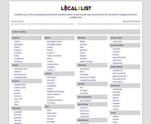Select yuma under Arizona
Viewport: 151px width, 124px height.
click(x=16, y=105)
